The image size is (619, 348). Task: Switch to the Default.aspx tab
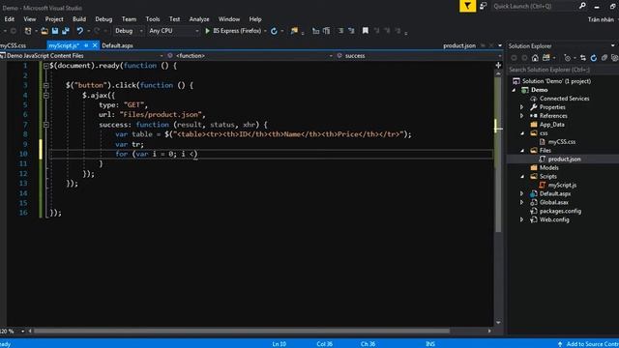coord(117,45)
